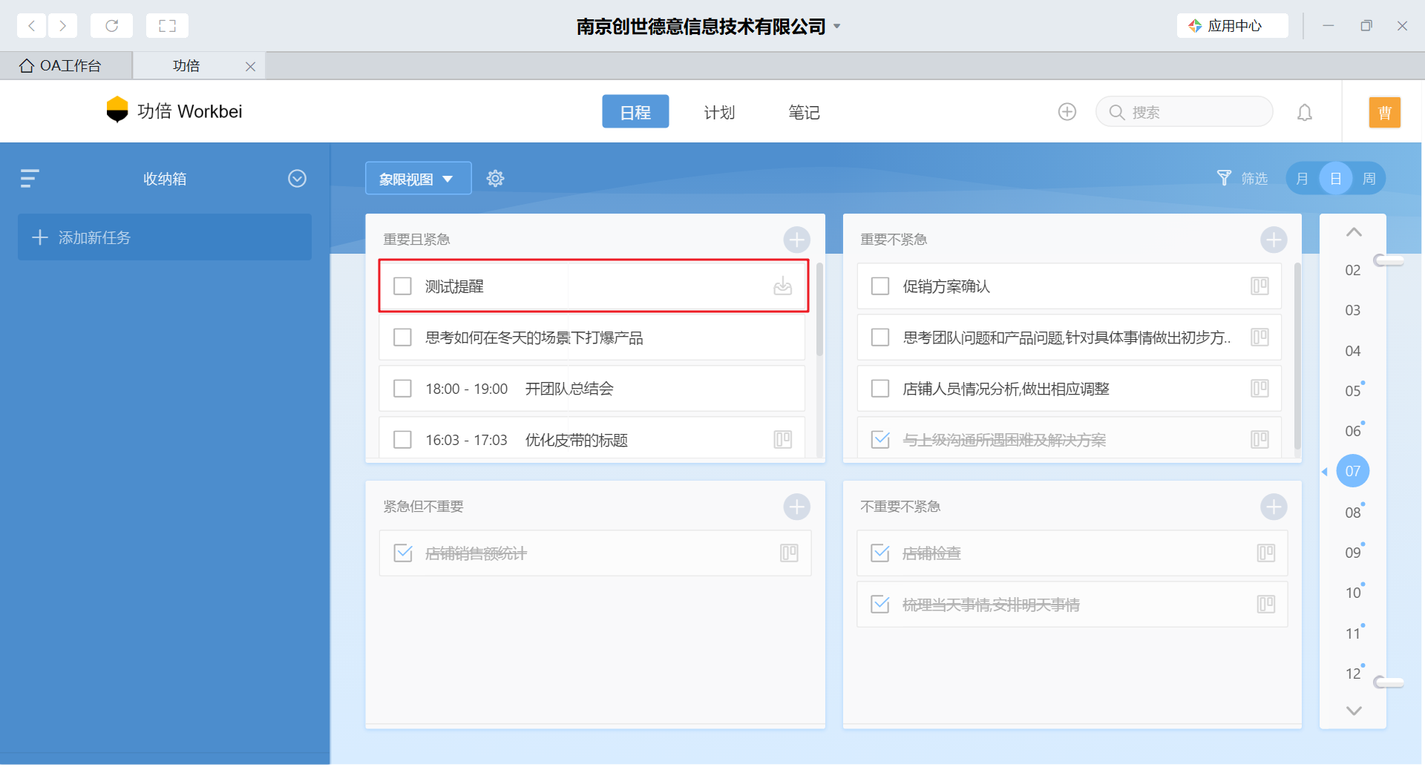Image resolution: width=1425 pixels, height=767 pixels.
Task: Add task in 重要且紧急 quadrant
Action: pos(797,240)
